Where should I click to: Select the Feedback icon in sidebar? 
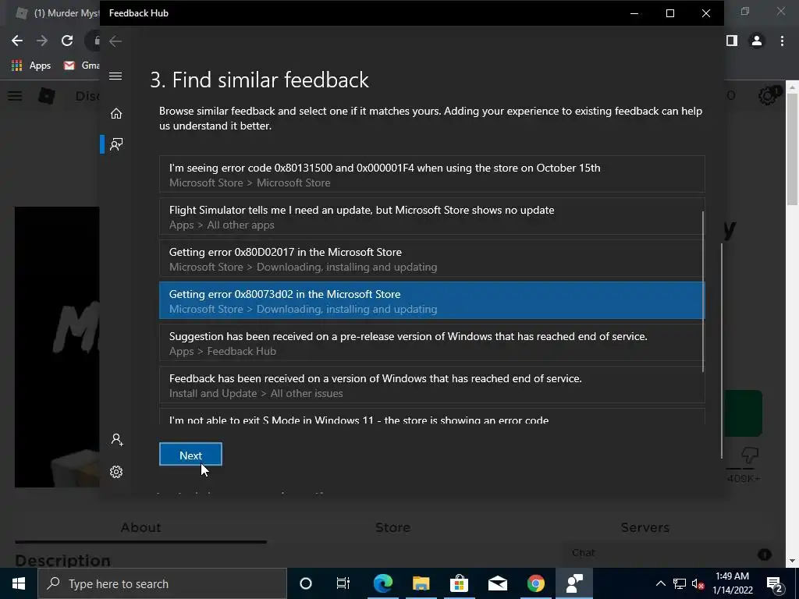coord(116,144)
